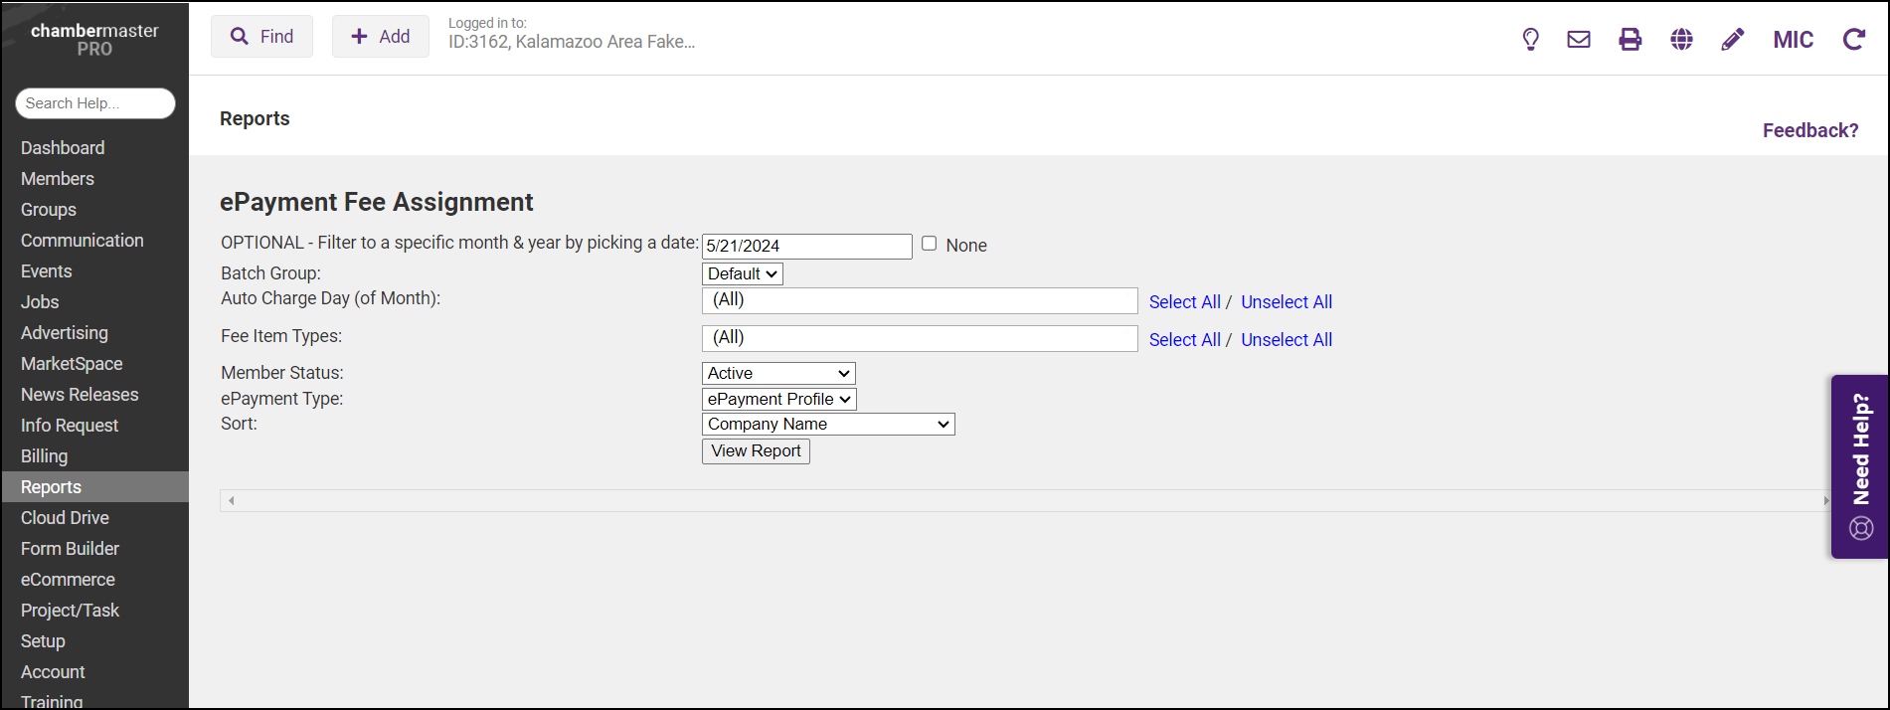Click Select All for Auto Charge Day
The height and width of the screenshot is (710, 1890).
click(x=1184, y=302)
